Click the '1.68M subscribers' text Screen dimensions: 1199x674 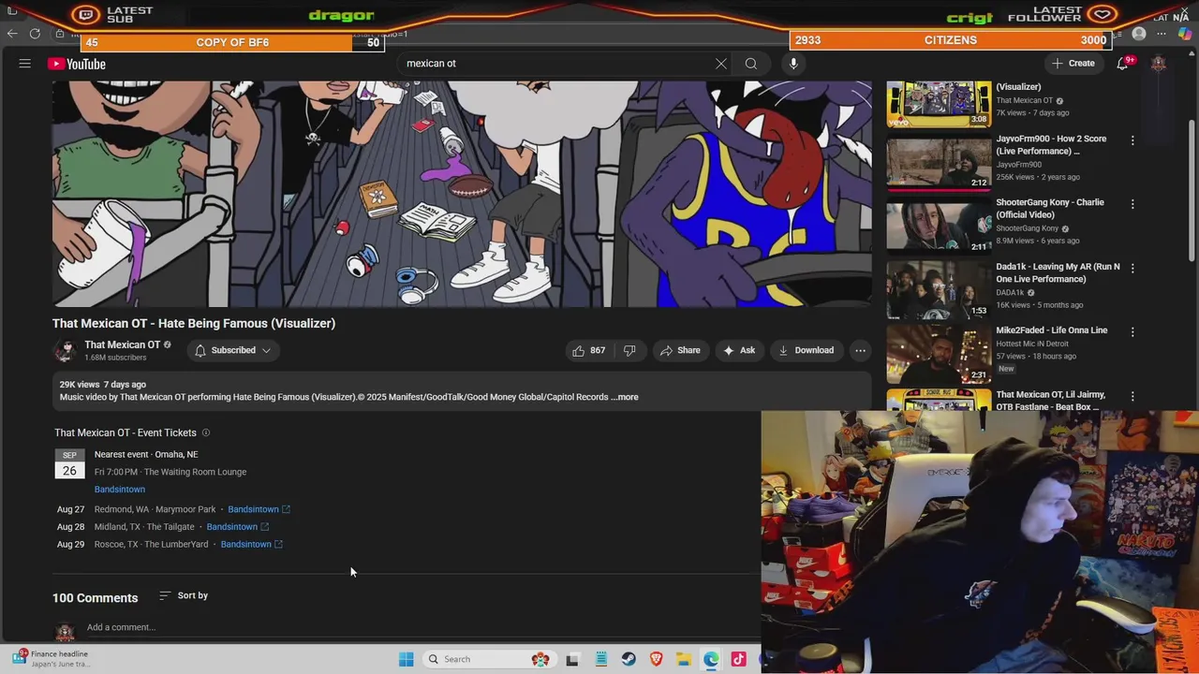[115, 358]
